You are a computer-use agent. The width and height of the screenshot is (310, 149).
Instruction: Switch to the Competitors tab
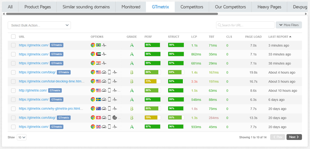pyautogui.click(x=192, y=7)
